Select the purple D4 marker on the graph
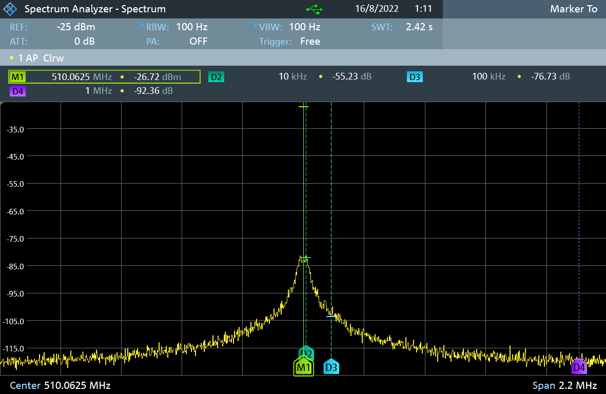The image size is (606, 394). click(579, 367)
